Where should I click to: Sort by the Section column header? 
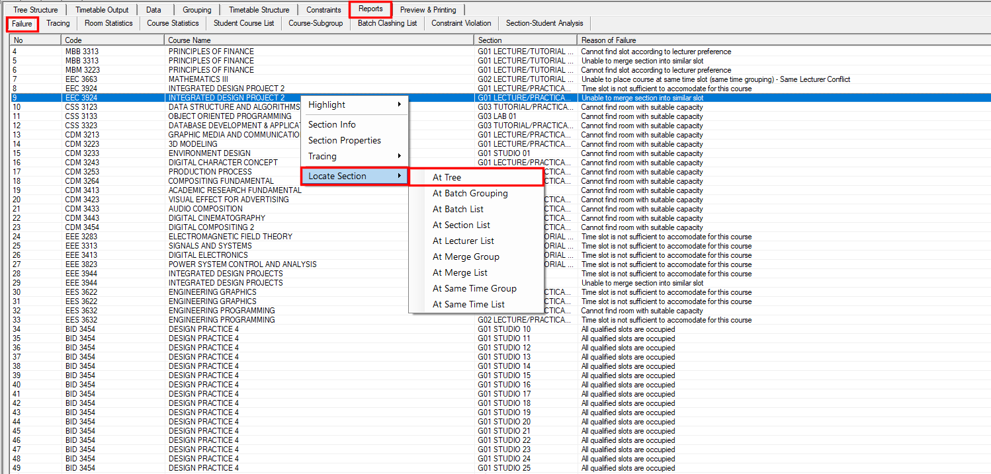coord(527,40)
